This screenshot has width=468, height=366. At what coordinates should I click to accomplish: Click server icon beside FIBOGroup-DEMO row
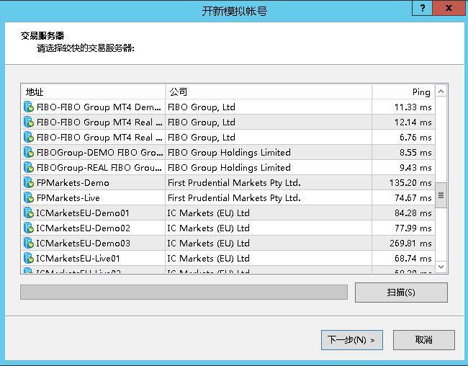29,152
